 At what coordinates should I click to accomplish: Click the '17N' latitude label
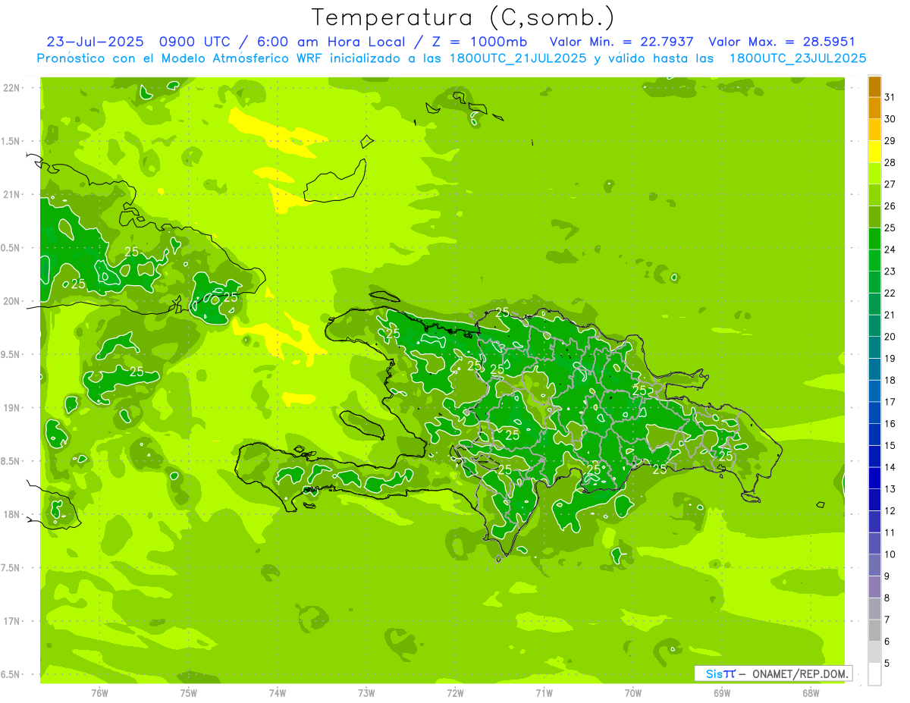(12, 621)
